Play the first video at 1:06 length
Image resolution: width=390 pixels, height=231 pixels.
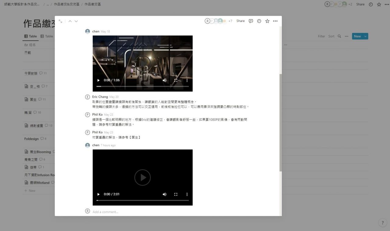click(98, 80)
